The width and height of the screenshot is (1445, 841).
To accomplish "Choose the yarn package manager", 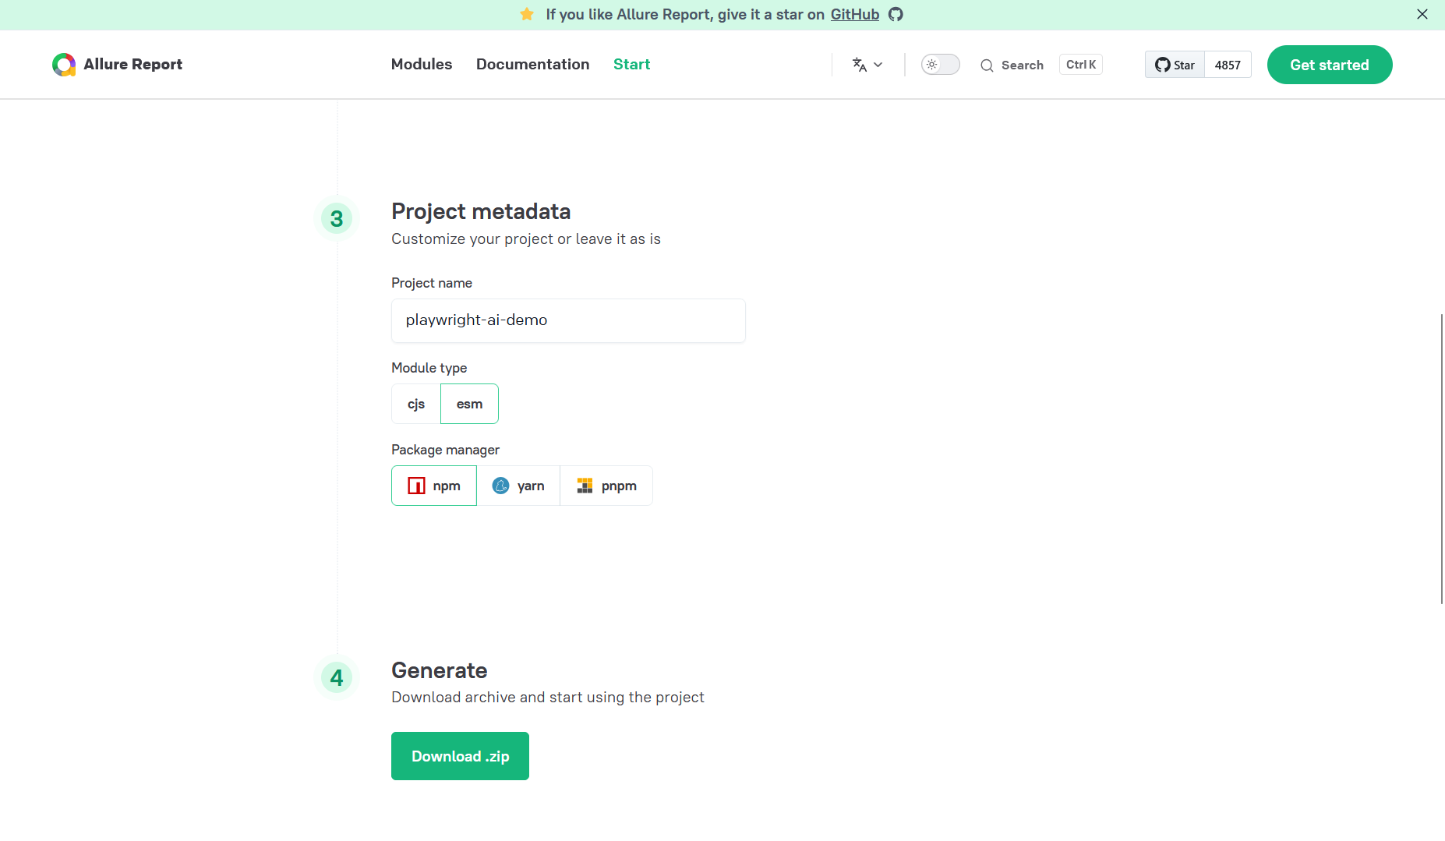I will coord(518,486).
